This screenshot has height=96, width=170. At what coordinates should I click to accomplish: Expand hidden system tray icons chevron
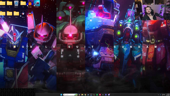tap(158, 95)
